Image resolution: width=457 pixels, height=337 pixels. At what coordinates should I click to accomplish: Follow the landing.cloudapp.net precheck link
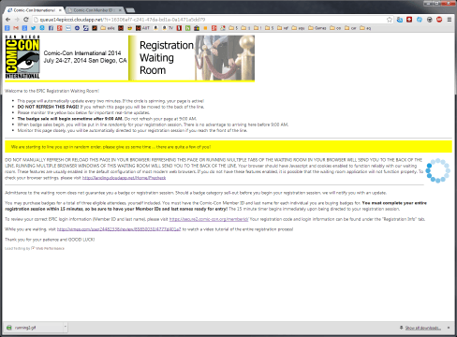(x=124, y=178)
